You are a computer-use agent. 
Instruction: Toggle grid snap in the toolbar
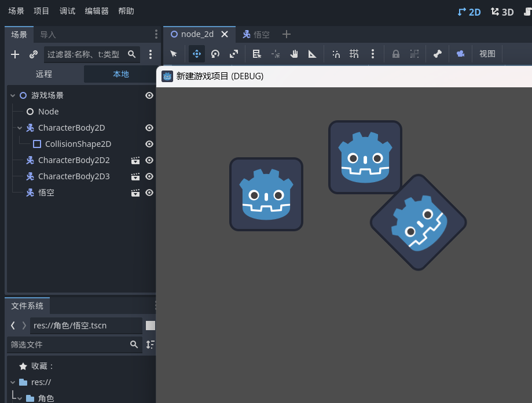point(354,54)
